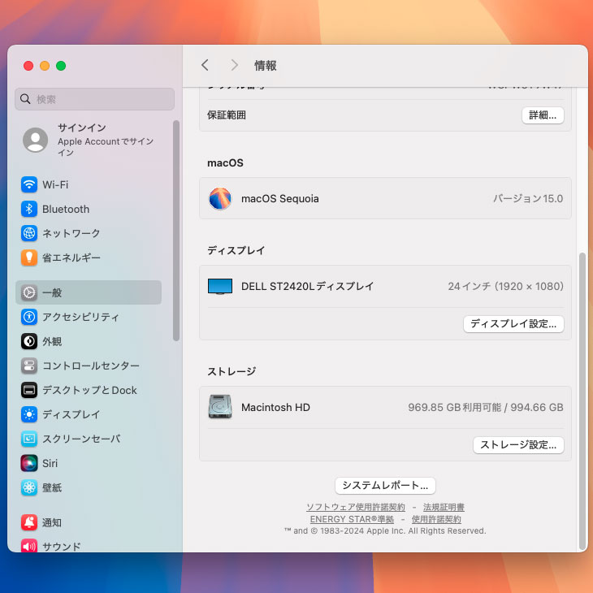Click DELL ST2420Lディスプレイ text
593x593 pixels.
point(307,286)
